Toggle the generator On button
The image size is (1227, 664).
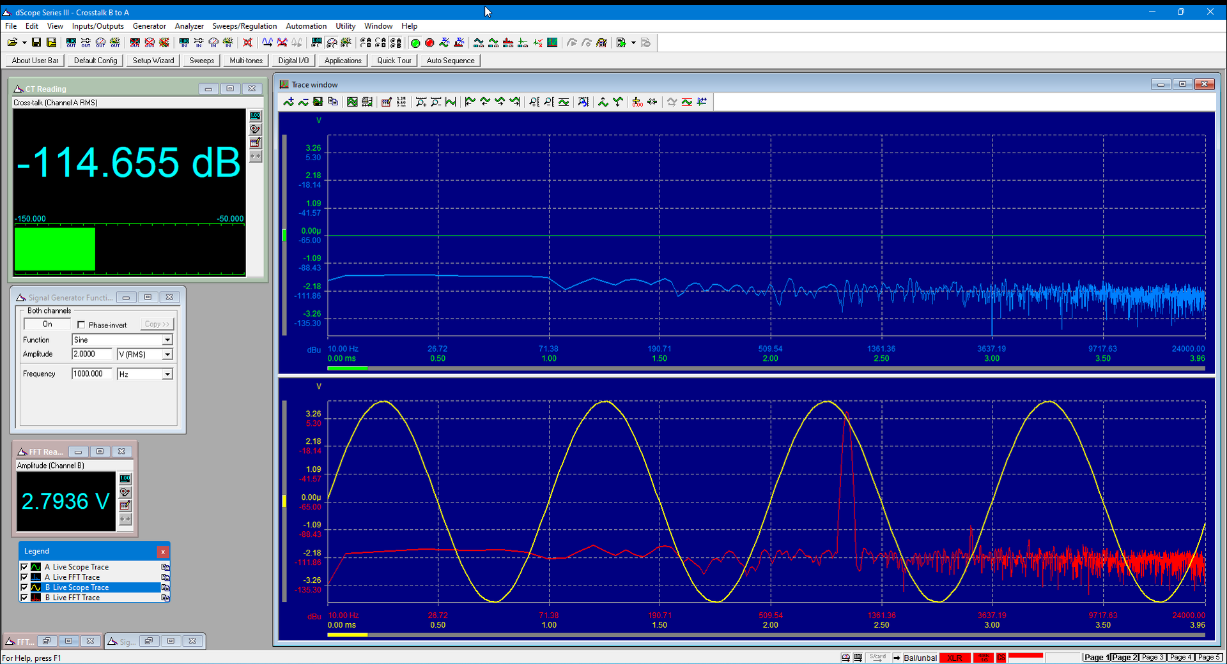[x=47, y=324]
